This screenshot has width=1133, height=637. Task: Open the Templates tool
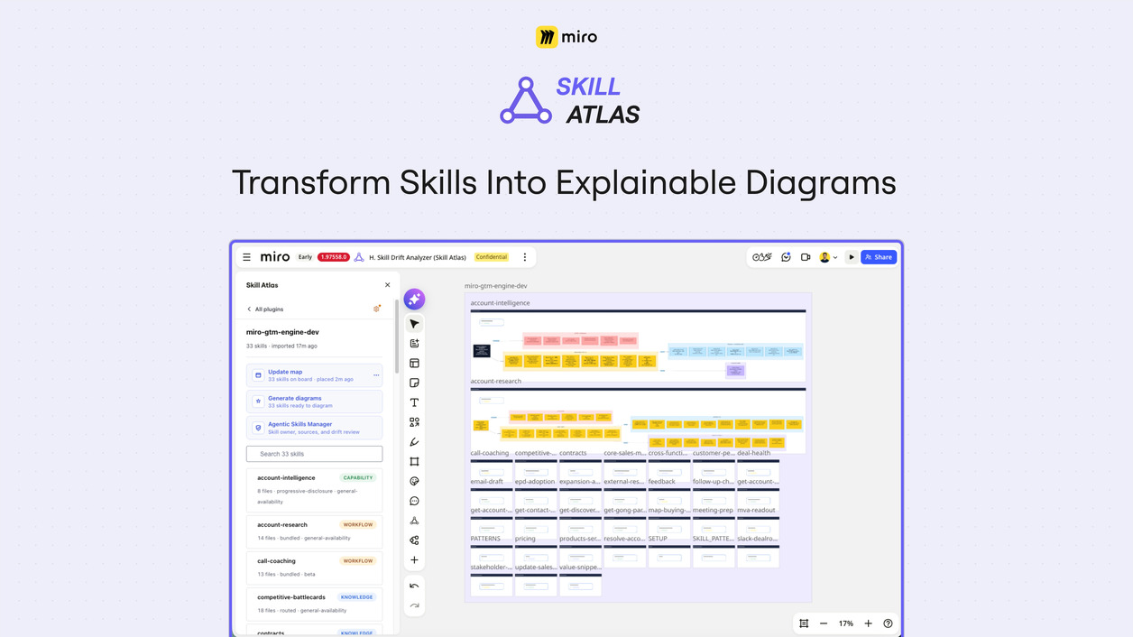pos(414,364)
